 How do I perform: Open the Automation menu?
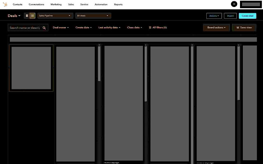(101, 5)
